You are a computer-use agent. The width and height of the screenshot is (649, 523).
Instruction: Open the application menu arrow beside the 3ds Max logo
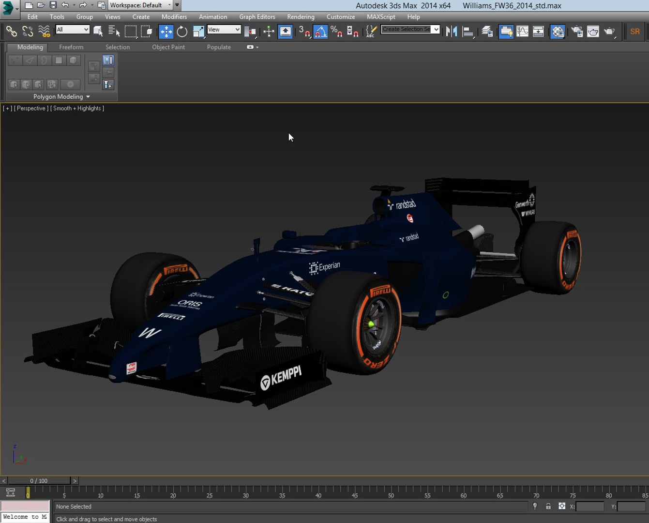pyautogui.click(x=17, y=8)
